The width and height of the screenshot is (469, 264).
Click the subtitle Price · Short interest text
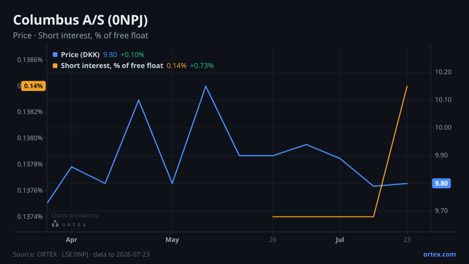tap(81, 36)
